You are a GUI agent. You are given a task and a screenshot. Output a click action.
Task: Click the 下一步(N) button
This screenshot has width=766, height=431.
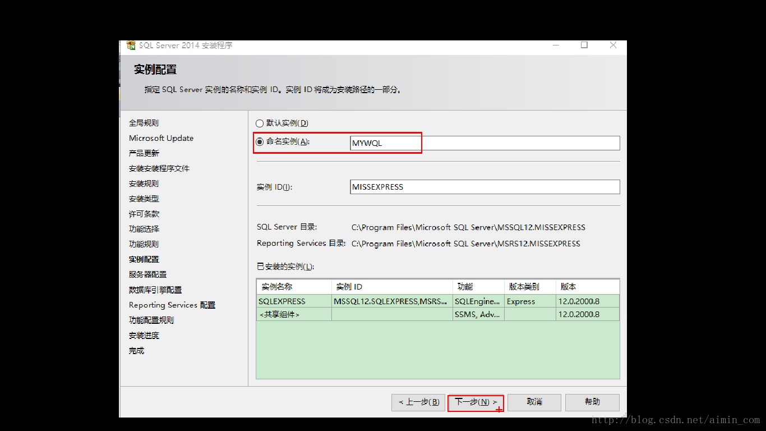click(x=476, y=402)
